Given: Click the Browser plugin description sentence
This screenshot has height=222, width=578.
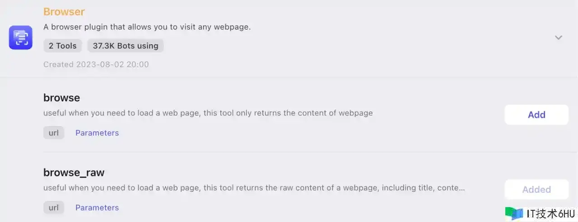Looking at the screenshot, I should pos(147,27).
